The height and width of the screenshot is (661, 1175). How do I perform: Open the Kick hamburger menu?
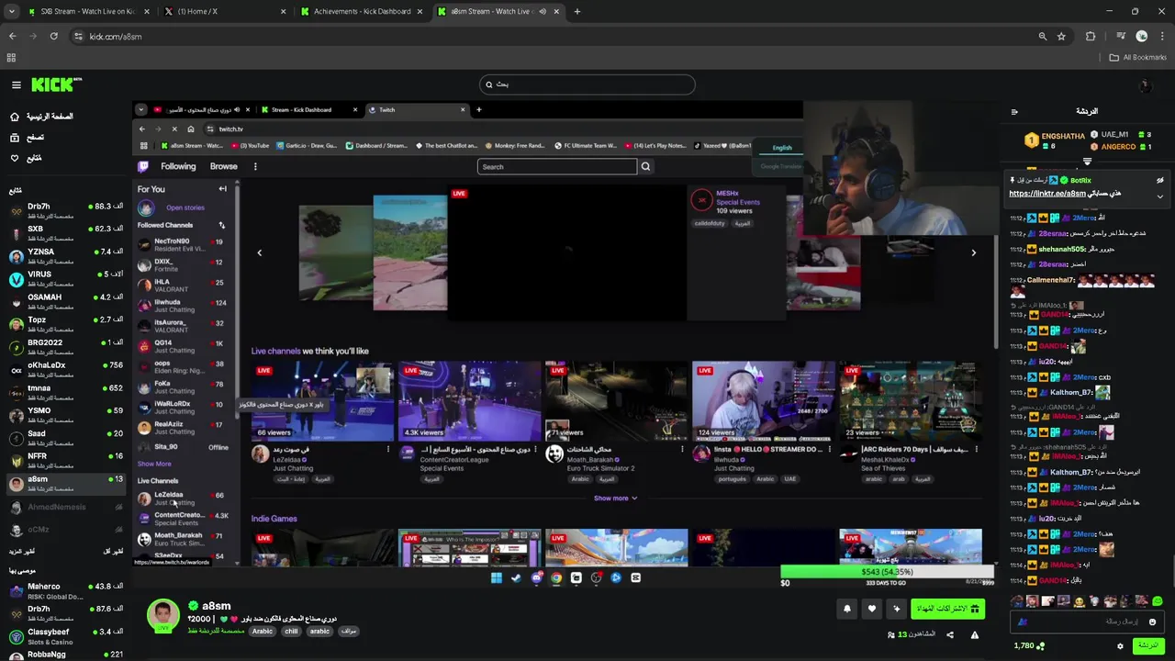16,84
